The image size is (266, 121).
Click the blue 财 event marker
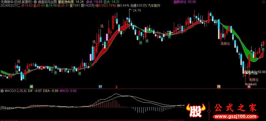click(x=100, y=87)
